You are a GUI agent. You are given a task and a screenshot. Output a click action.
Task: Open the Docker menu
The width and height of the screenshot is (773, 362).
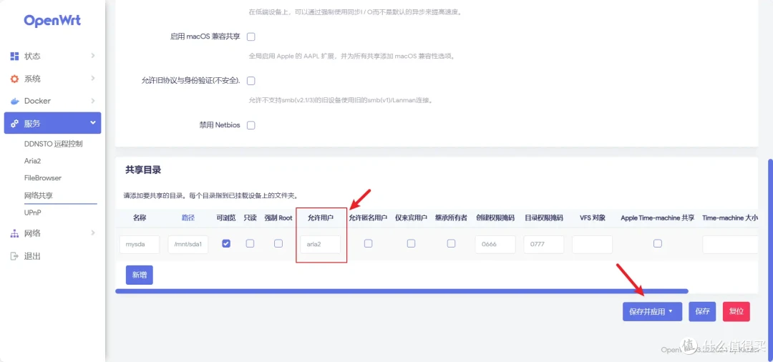click(52, 101)
